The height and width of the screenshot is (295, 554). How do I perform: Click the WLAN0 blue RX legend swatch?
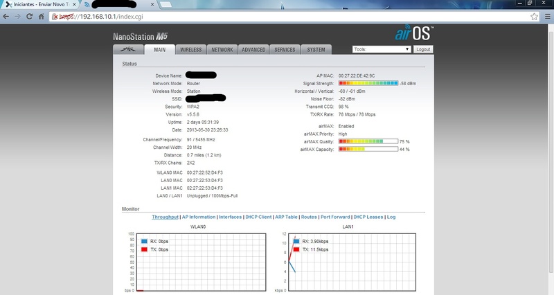point(144,241)
